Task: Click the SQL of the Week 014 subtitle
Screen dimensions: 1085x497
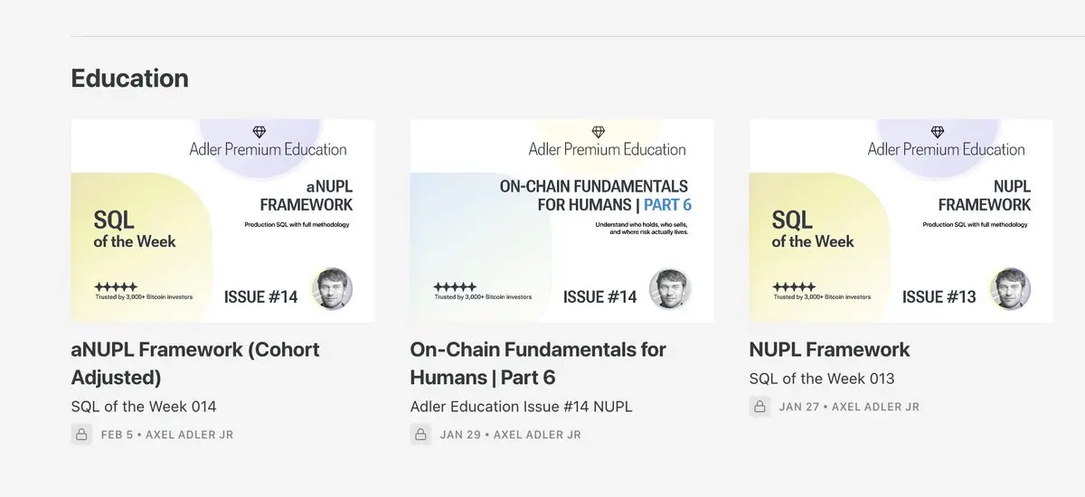Action: point(144,407)
